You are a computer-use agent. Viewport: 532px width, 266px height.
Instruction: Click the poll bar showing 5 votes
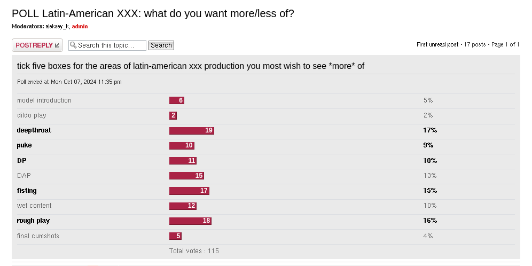(x=175, y=236)
